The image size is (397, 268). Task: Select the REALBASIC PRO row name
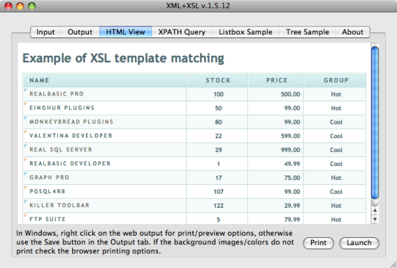coord(57,94)
